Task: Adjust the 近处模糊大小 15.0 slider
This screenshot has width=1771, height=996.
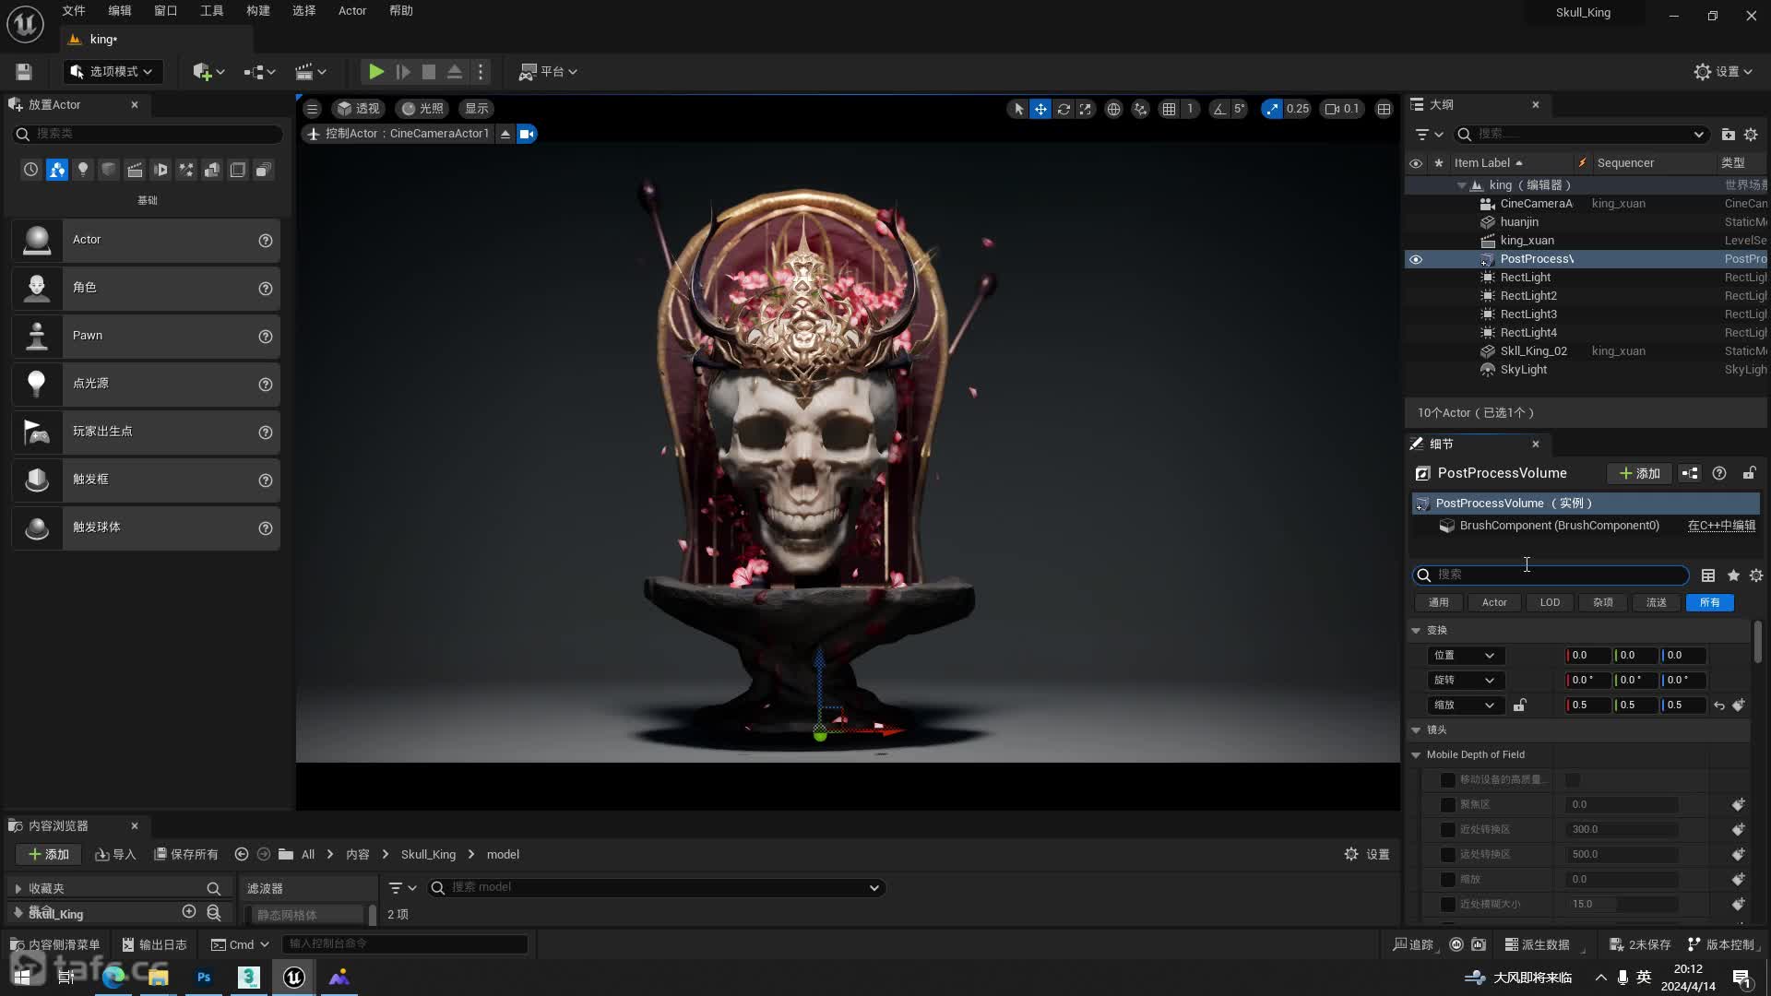Action: pyautogui.click(x=1623, y=905)
